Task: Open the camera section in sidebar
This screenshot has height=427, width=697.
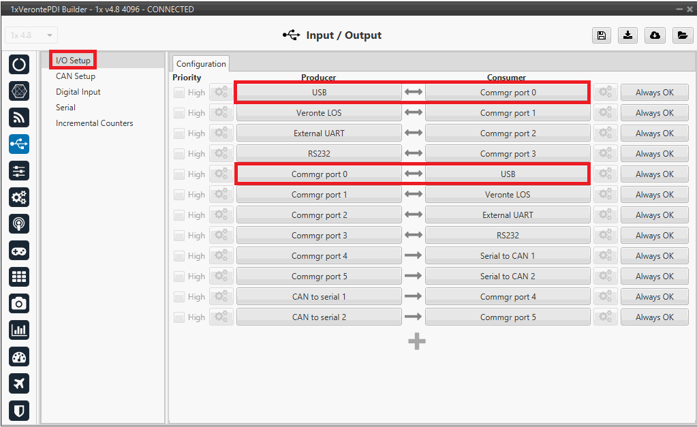Action: (x=19, y=303)
